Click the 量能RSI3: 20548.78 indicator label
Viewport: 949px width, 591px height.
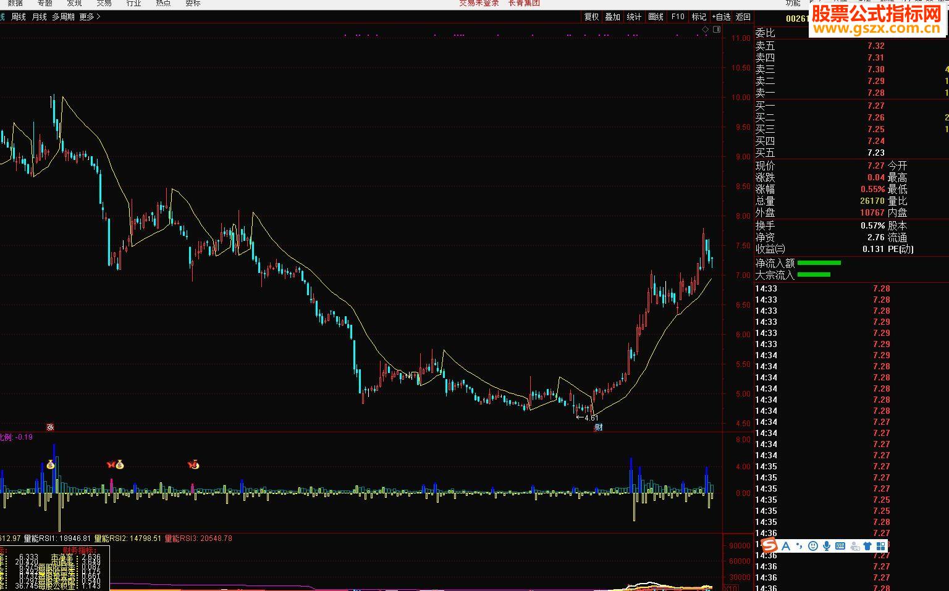(198, 539)
